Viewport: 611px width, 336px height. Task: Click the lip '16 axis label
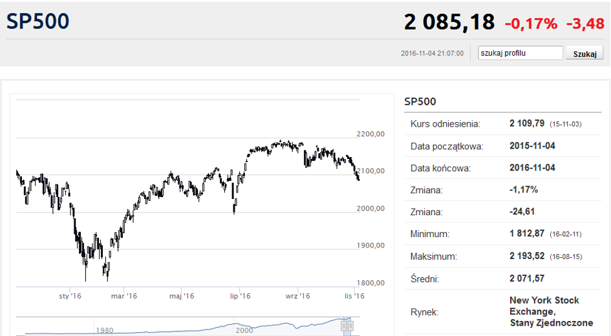(240, 296)
